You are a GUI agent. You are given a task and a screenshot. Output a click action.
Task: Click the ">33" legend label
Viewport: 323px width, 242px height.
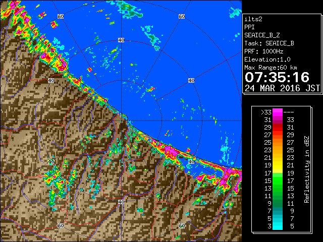(x=266, y=112)
